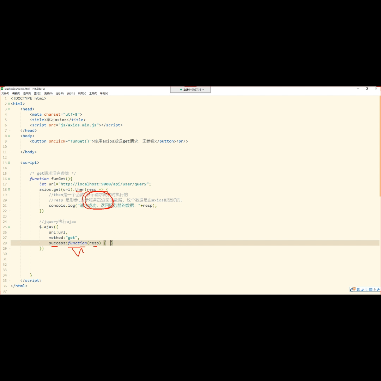Collapse the head tag fold on line 3

[9, 109]
